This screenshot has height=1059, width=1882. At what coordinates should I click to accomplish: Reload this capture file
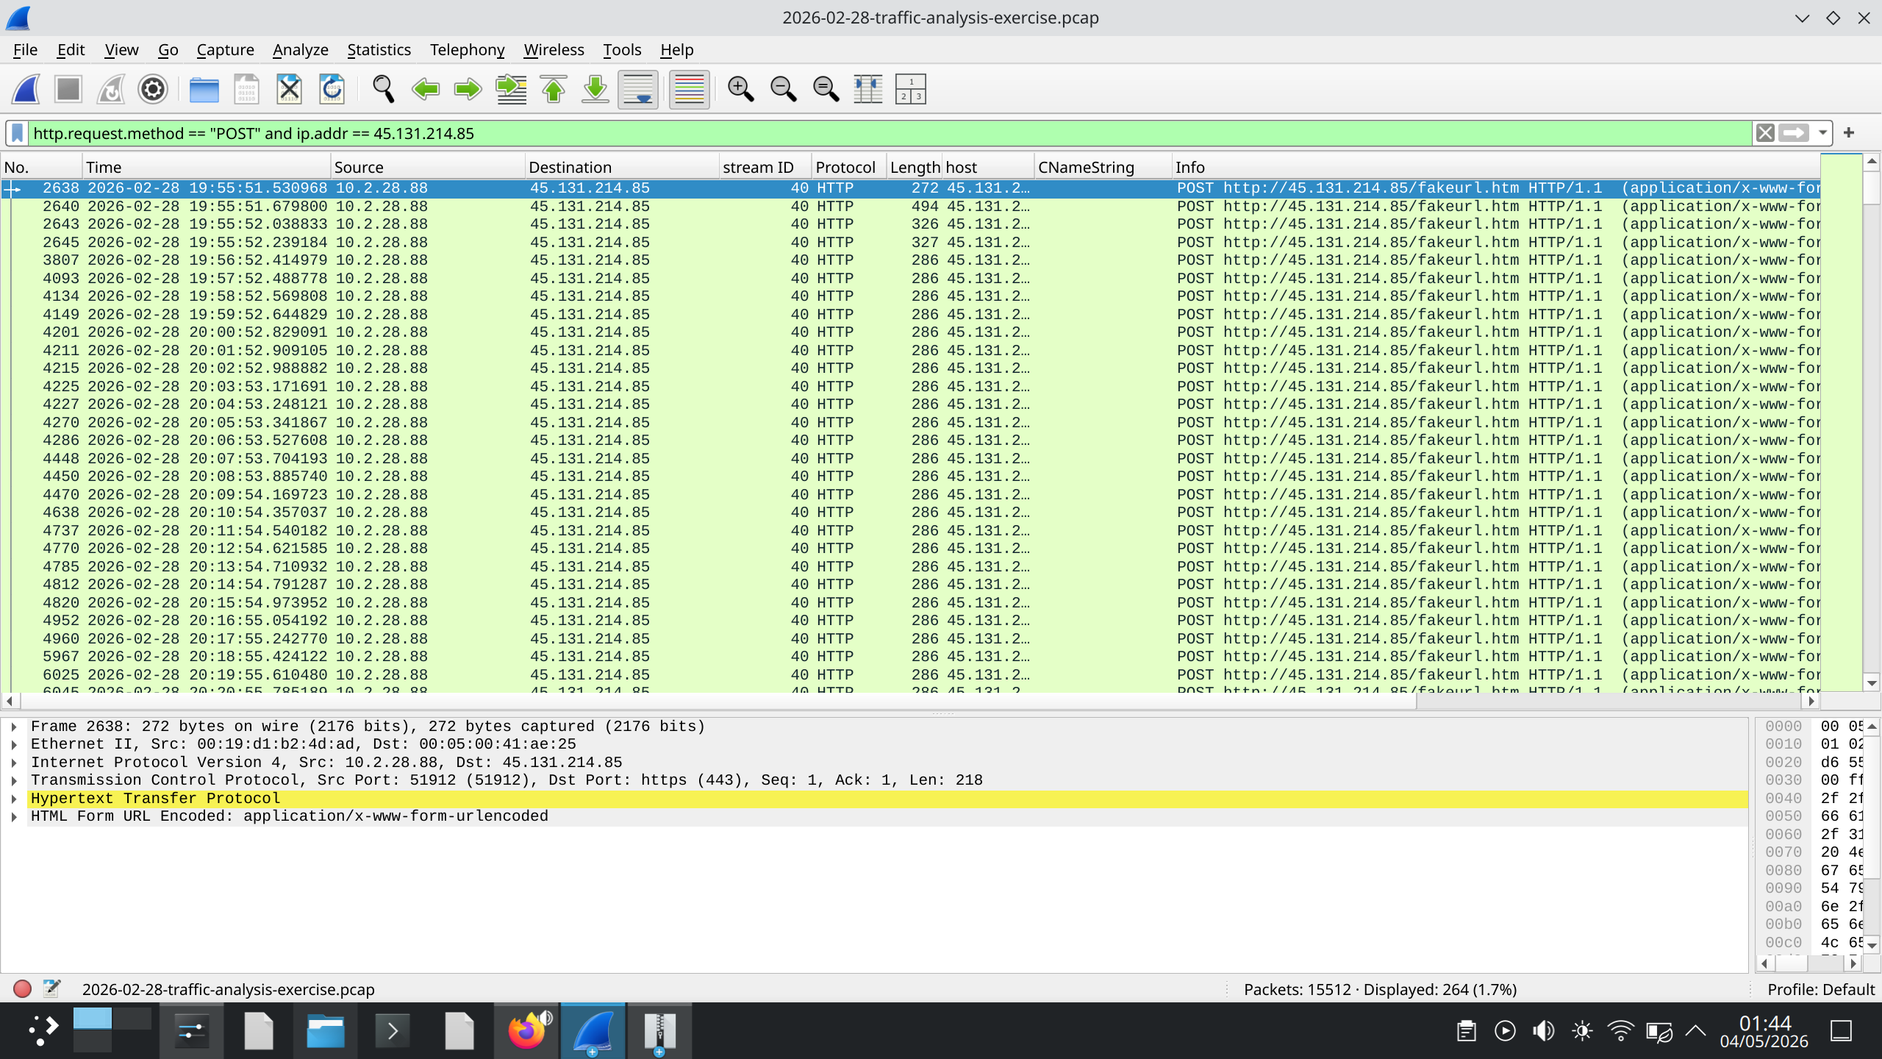coord(332,90)
